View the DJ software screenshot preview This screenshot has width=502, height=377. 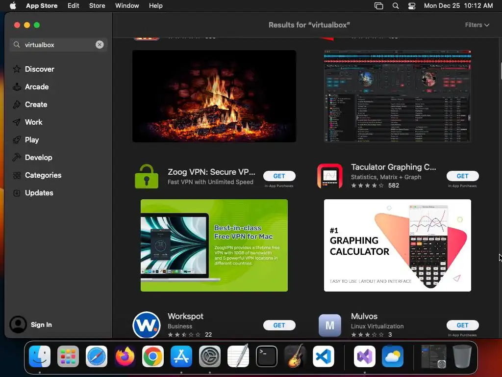[397, 96]
